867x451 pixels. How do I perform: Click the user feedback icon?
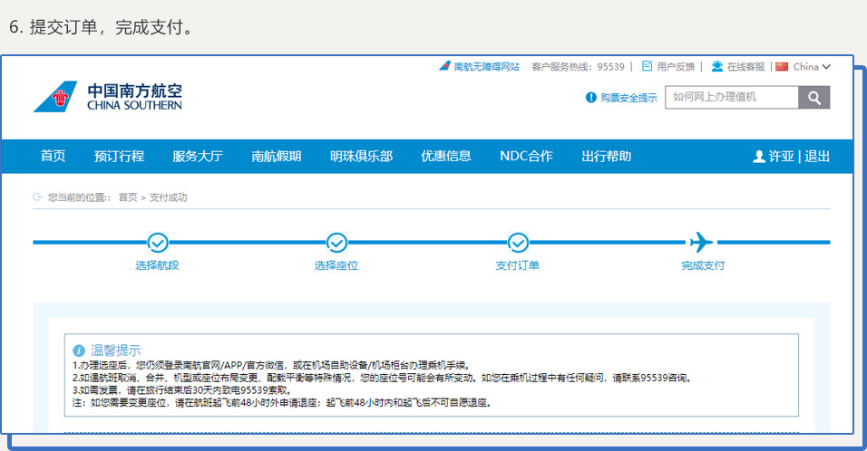pyautogui.click(x=647, y=66)
